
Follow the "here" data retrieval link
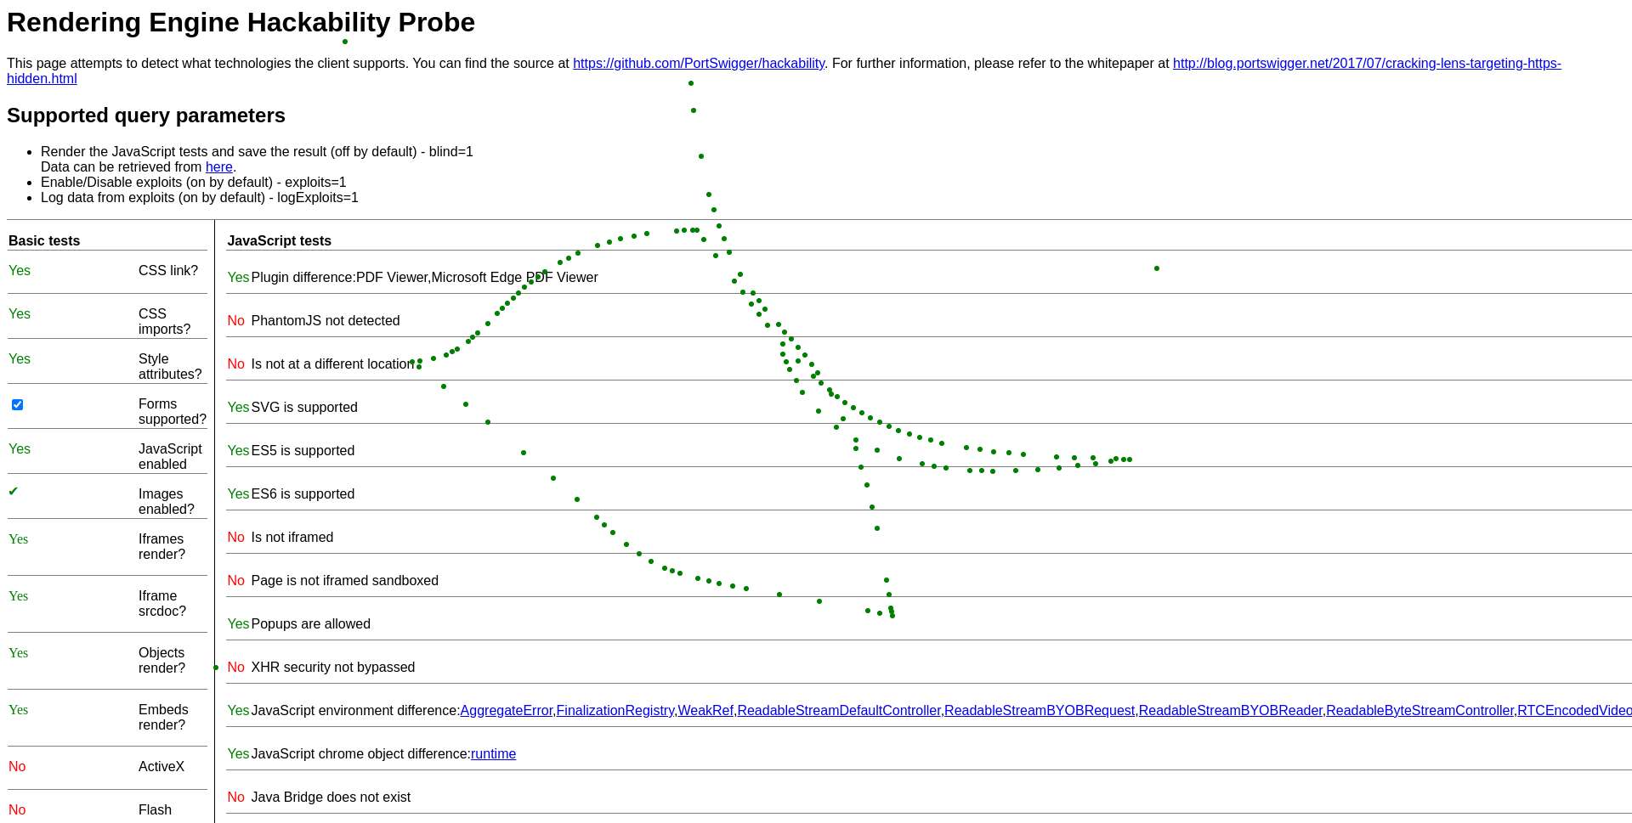pyautogui.click(x=218, y=167)
